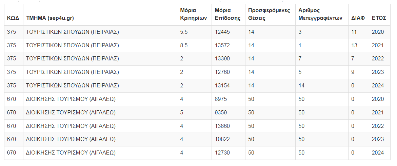Sort by the ΔΙΑΦ column header

pos(358,18)
